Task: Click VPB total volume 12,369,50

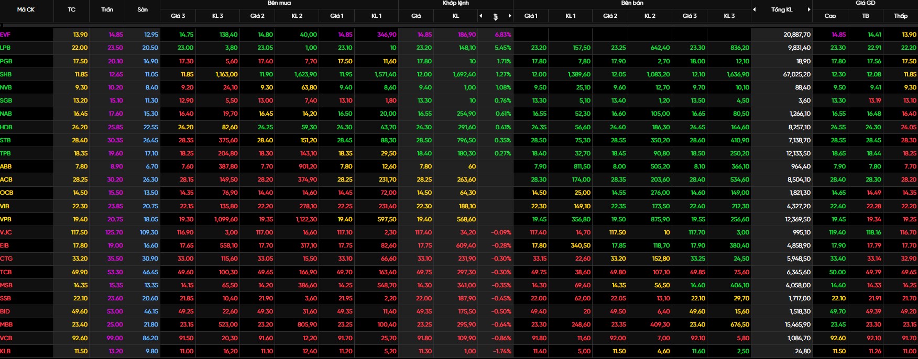Action: click(798, 219)
